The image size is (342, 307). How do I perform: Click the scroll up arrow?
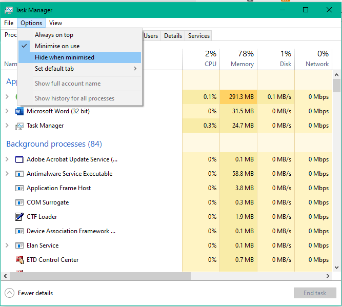[336, 75]
